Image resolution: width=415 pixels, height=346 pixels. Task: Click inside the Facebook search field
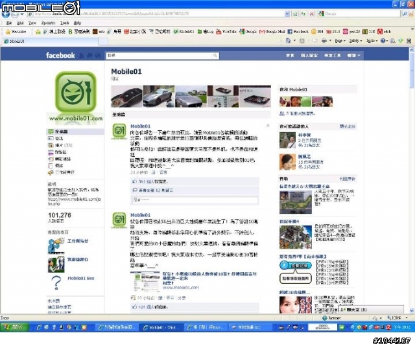pyautogui.click(x=160, y=56)
